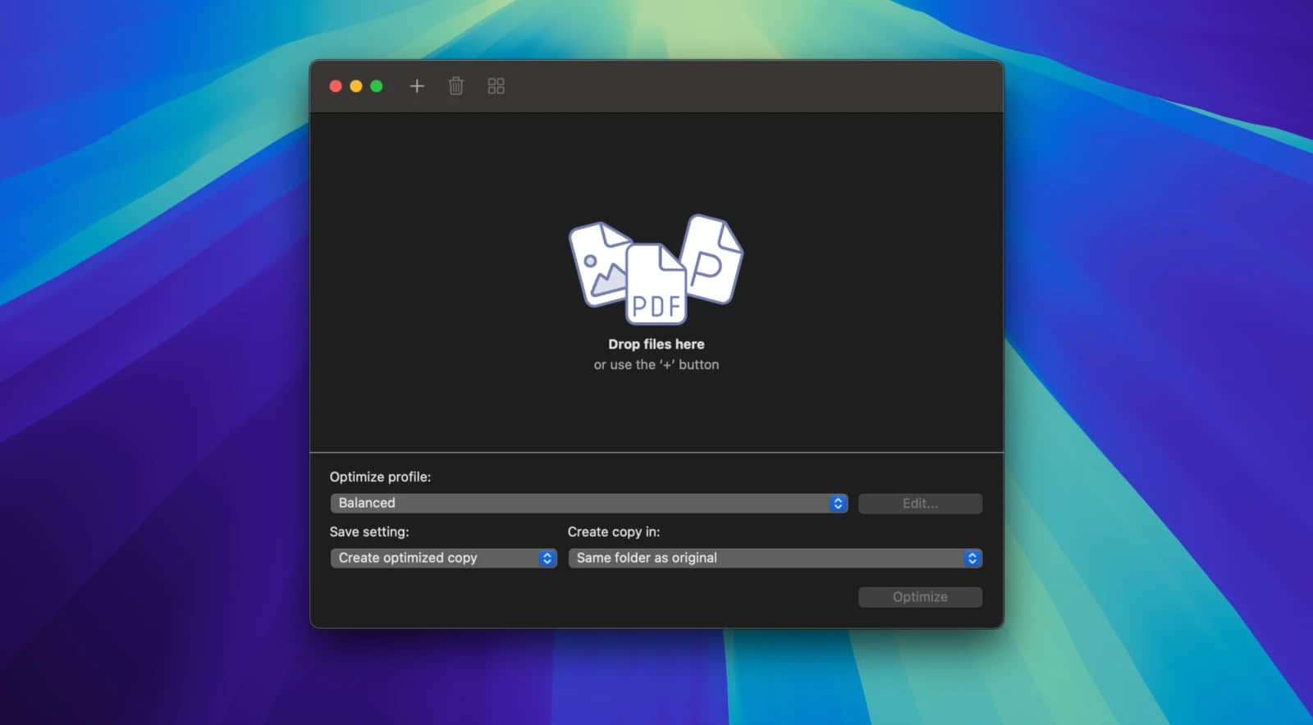Click the presentation 'P' file icon
Image resolution: width=1313 pixels, height=725 pixels.
711,258
